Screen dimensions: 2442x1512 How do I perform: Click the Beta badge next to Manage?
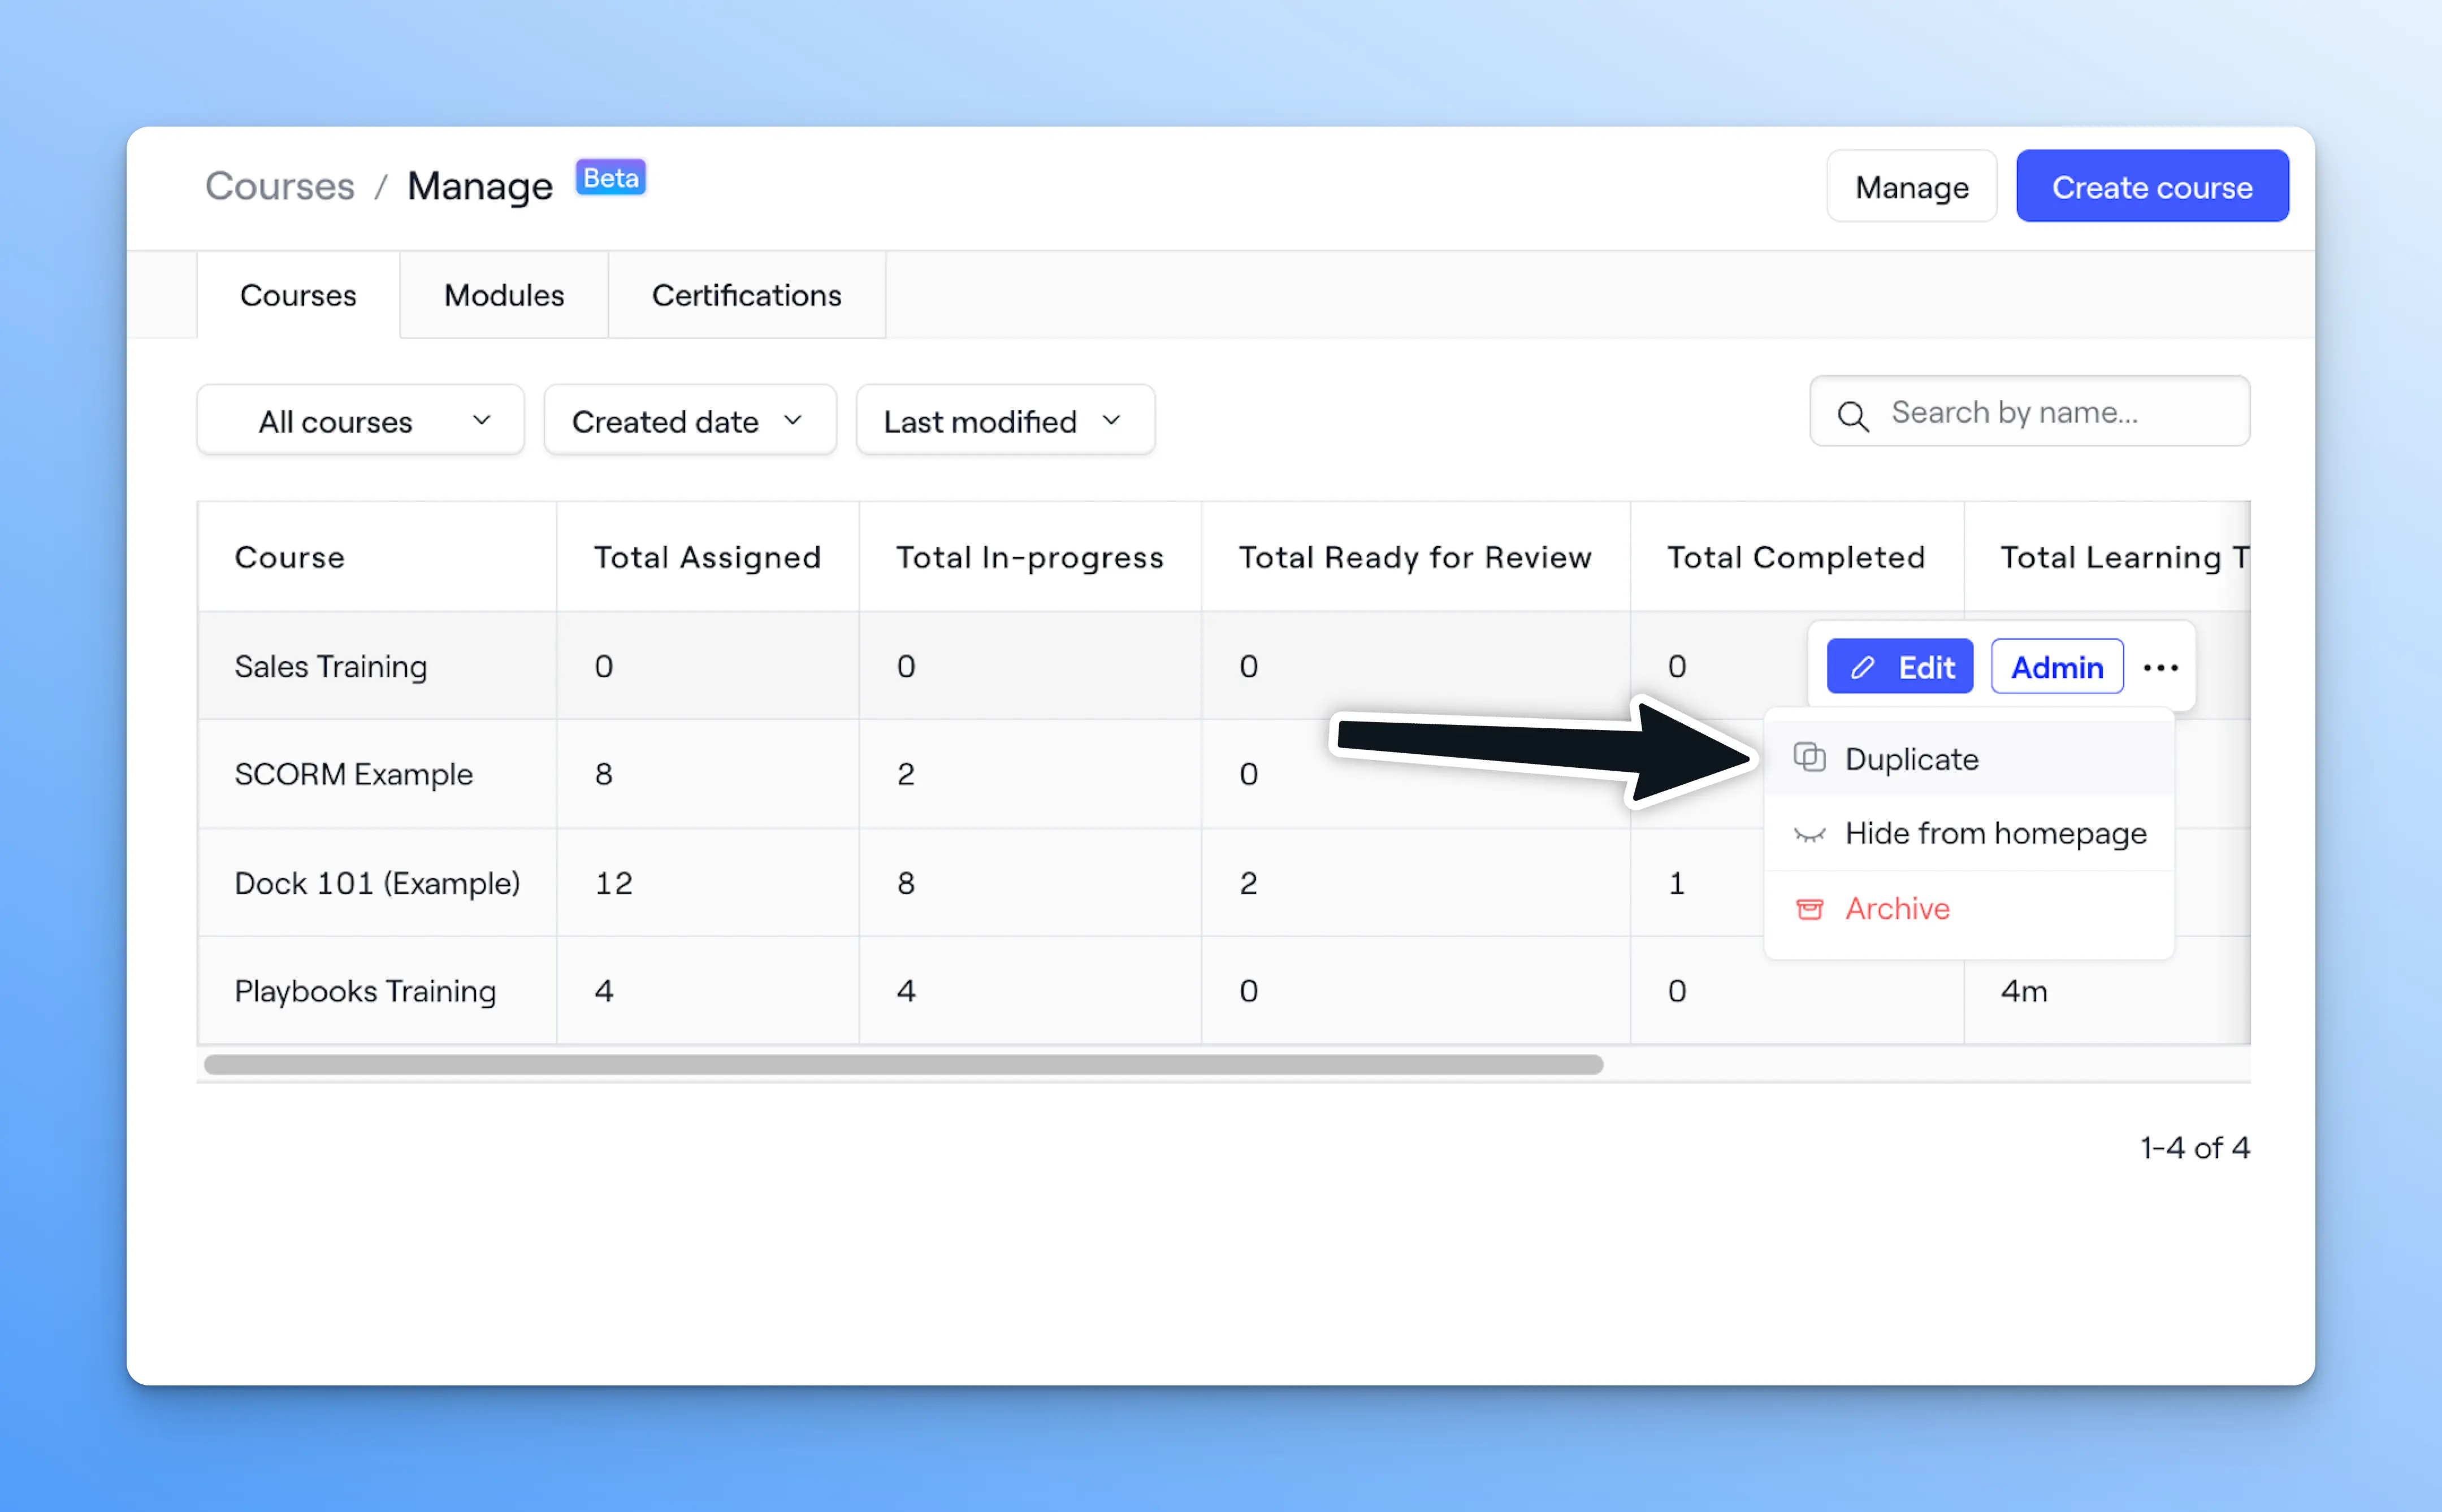(610, 178)
